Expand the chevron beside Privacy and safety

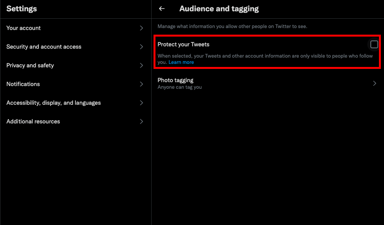tap(141, 65)
